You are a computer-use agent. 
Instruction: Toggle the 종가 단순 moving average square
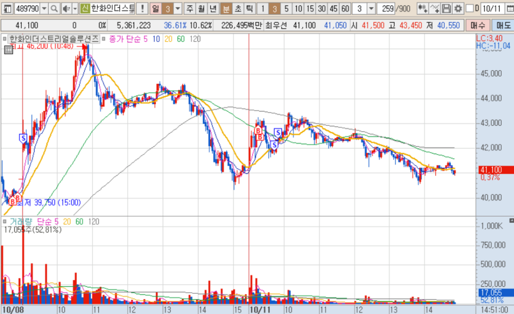tap(104, 39)
